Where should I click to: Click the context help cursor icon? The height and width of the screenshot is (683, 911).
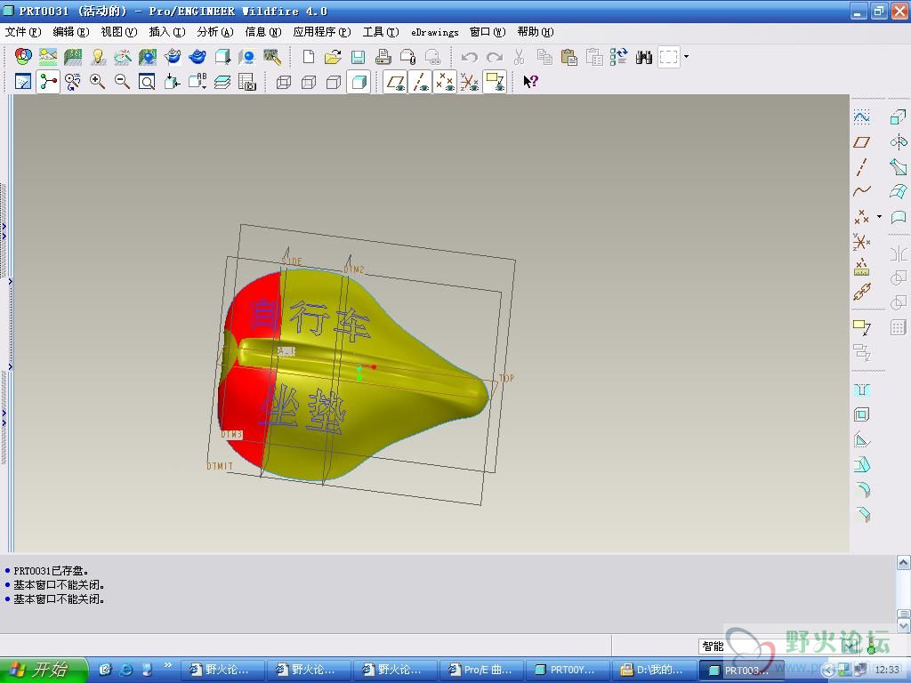pos(530,82)
